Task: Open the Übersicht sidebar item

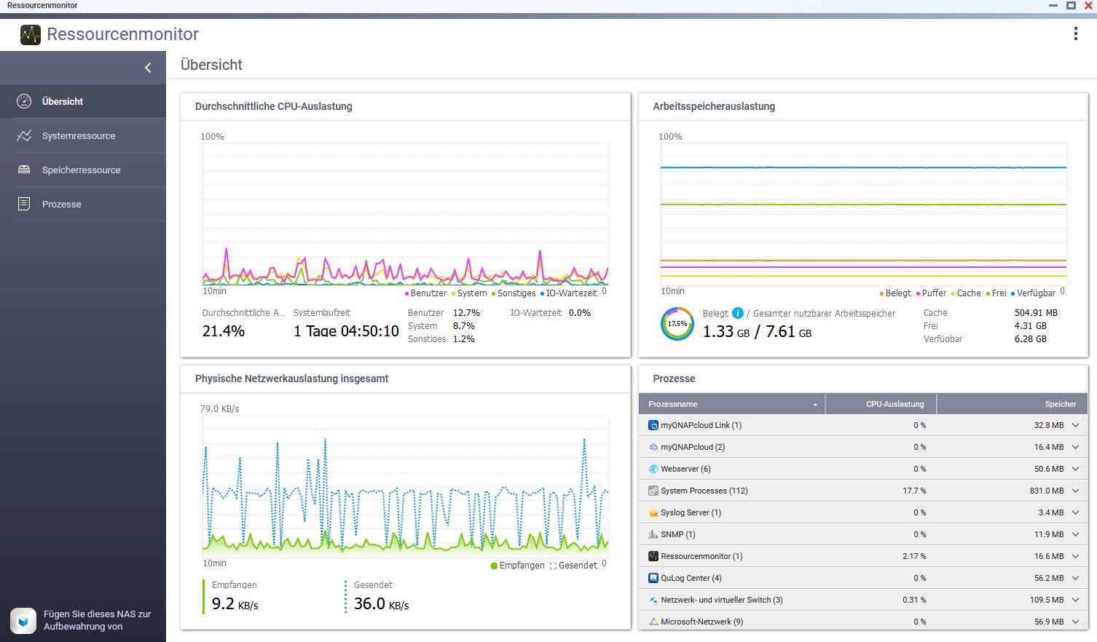Action: [83, 101]
